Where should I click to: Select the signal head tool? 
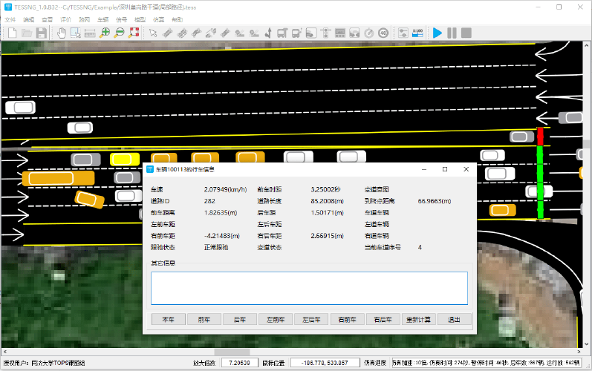pyautogui.click(x=325, y=33)
